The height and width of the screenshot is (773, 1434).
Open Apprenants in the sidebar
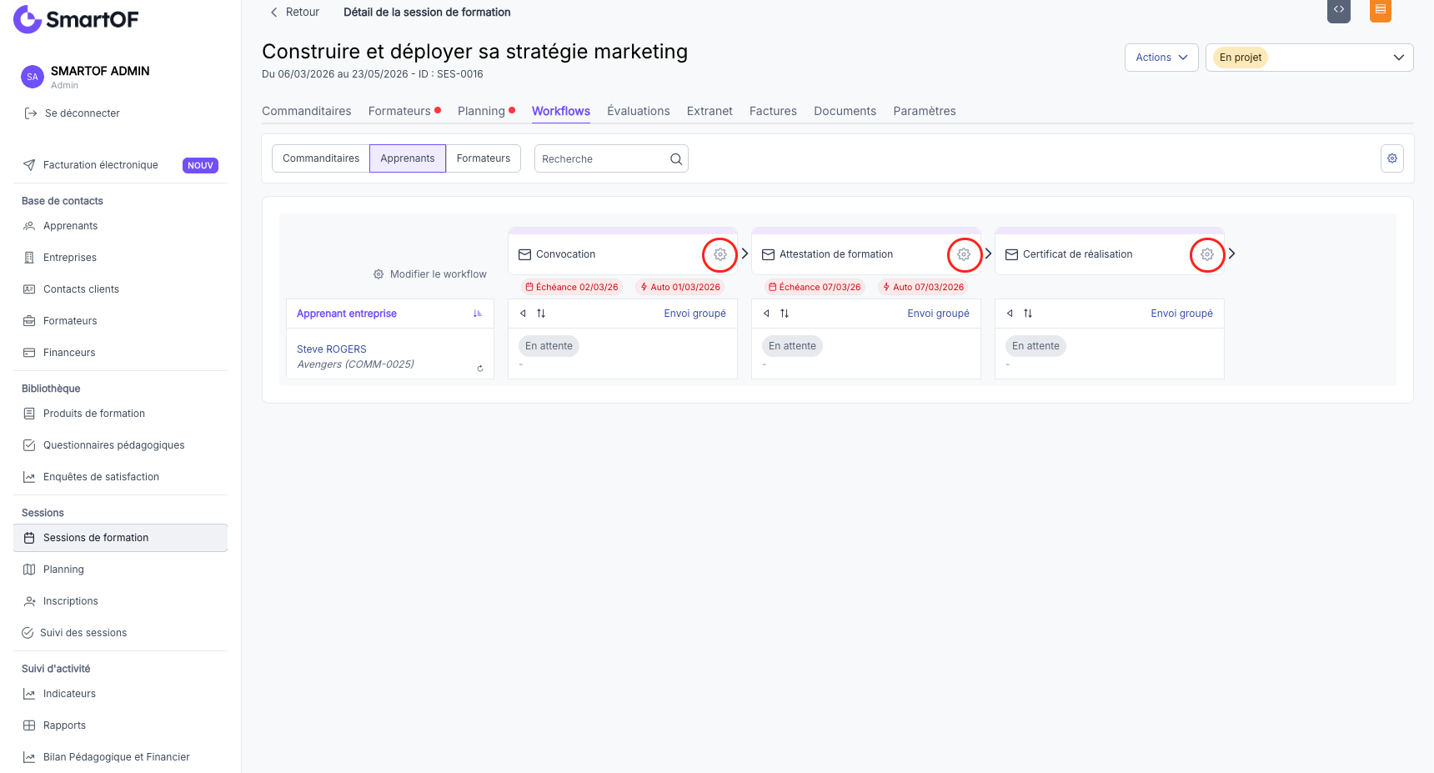[120, 226]
